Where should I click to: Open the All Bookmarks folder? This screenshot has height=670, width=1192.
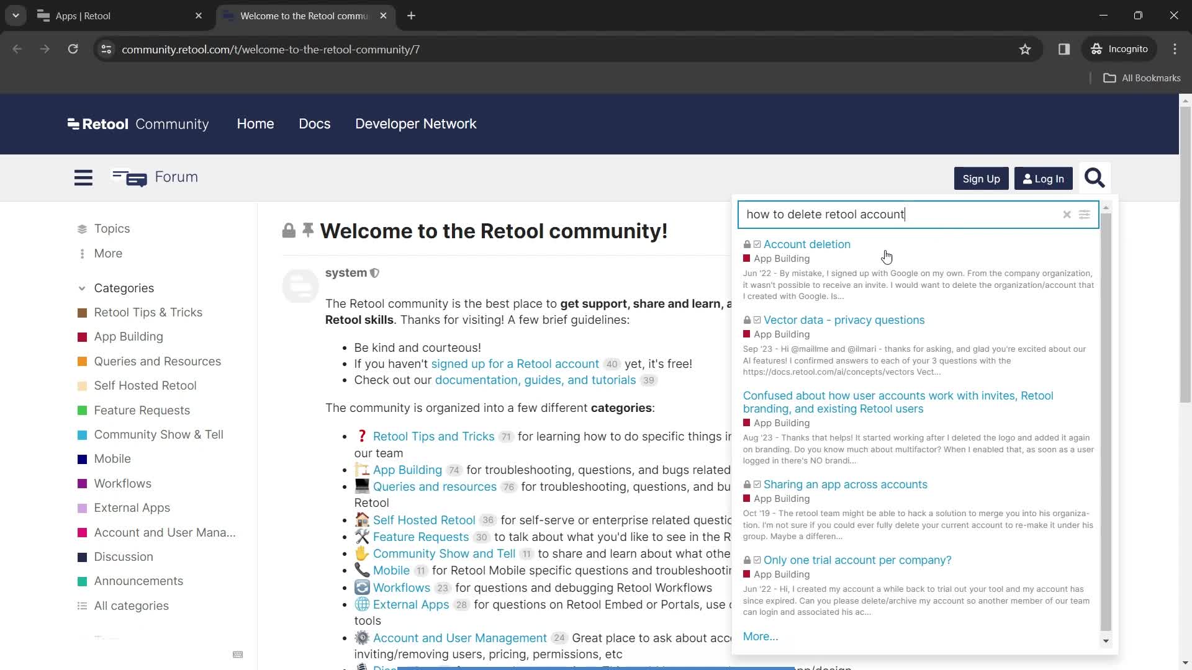click(x=1142, y=78)
